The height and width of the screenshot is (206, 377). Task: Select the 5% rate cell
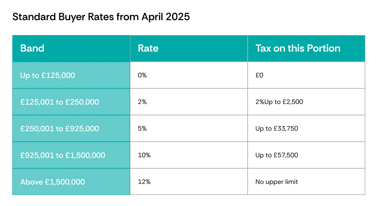tap(189, 129)
